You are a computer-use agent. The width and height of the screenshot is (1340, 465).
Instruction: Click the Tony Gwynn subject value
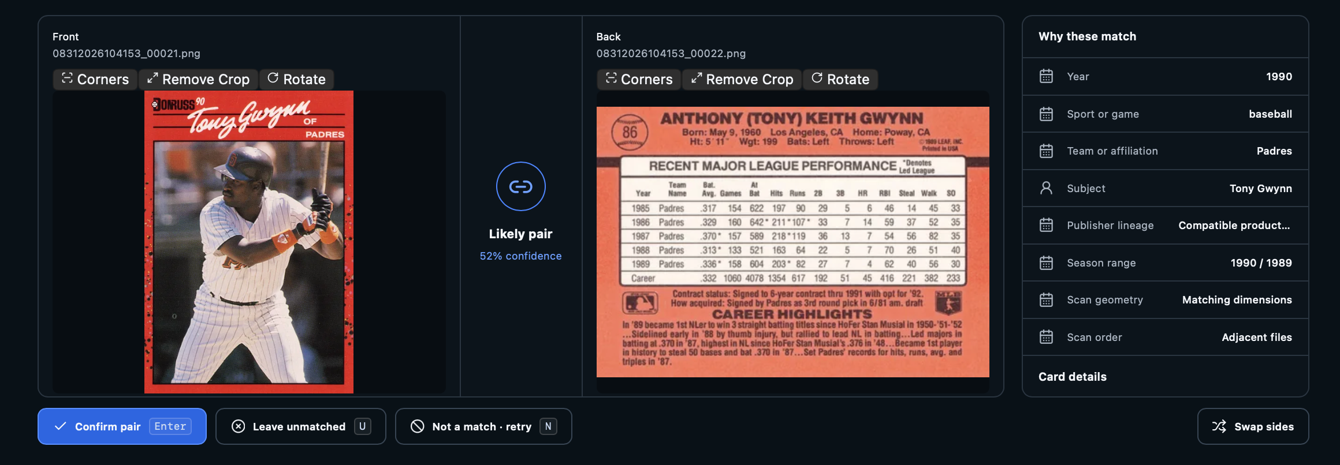(x=1261, y=188)
